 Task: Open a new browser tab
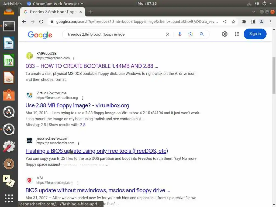point(91,12)
